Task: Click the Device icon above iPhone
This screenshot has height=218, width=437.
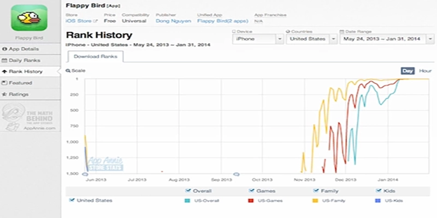Action: (234, 32)
